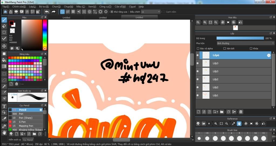This screenshot has width=276, height=146.
Task: Zoom in using the Hoa tiêu navigator panel
Action: [205, 22]
